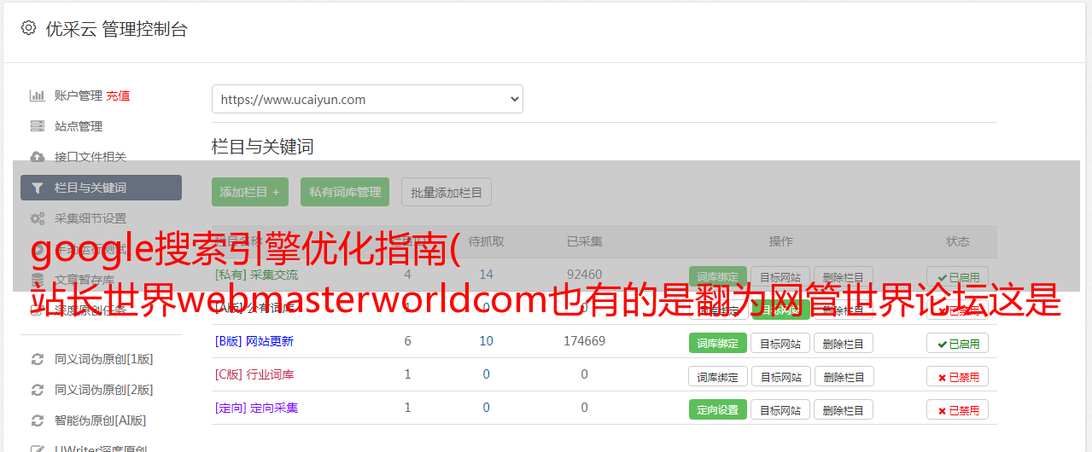Toggle 已禁用 status of 行业词库 row
Viewport: 1092px width, 452px height.
pyautogui.click(x=958, y=376)
